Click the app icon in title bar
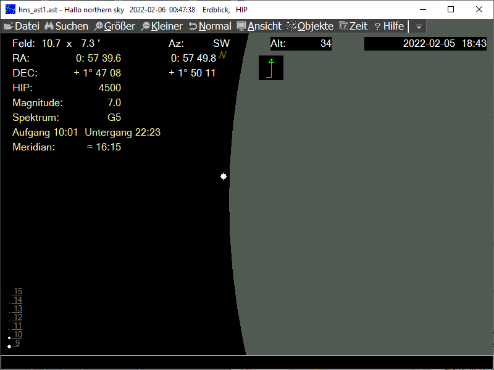 point(10,9)
